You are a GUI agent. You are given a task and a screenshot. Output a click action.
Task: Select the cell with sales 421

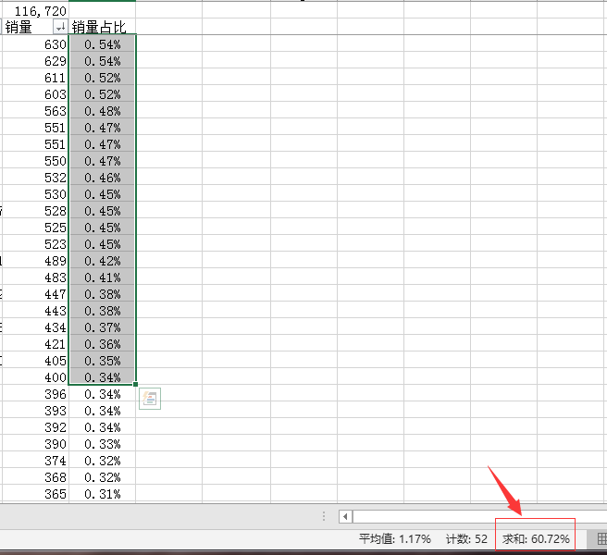[35, 344]
